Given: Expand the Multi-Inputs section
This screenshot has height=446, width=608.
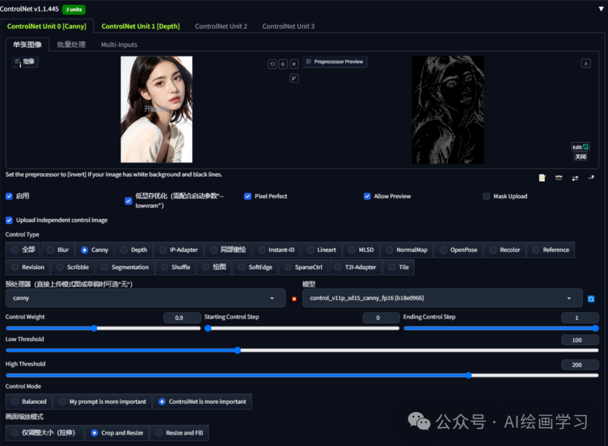Looking at the screenshot, I should (x=119, y=44).
